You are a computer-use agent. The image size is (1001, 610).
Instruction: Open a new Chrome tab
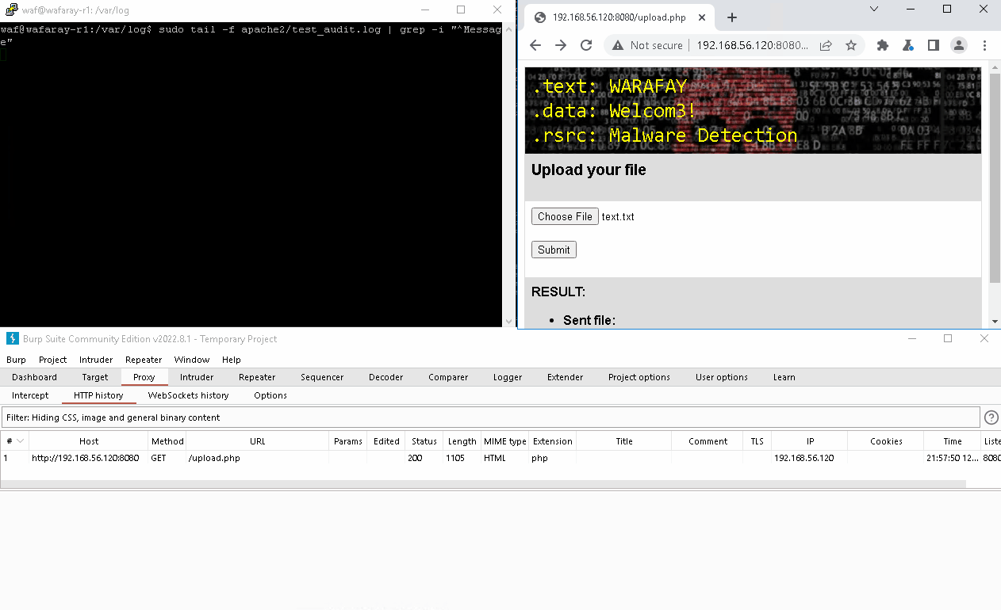tap(732, 17)
